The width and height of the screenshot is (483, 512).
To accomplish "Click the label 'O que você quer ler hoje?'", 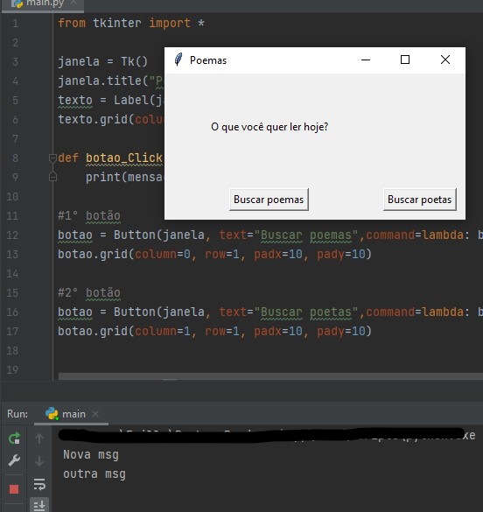I will 269,127.
